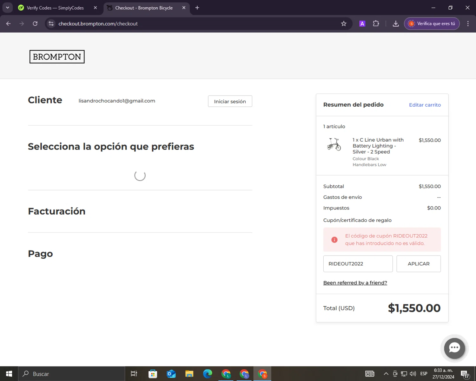The height and width of the screenshot is (381, 476).
Task: Click the C Line Urban product name
Action: click(378, 146)
